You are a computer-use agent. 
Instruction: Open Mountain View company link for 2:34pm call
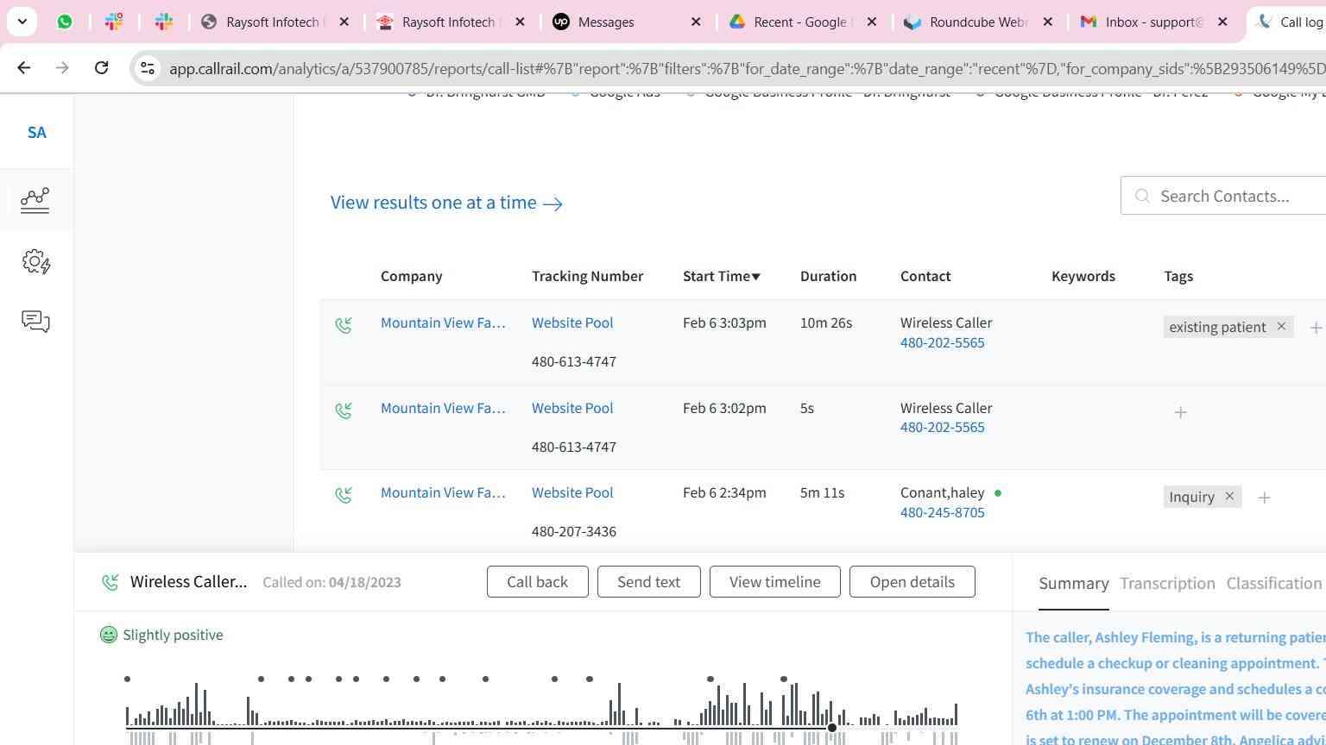[x=443, y=492]
